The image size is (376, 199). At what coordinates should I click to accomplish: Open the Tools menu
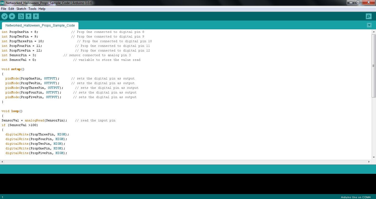click(32, 8)
